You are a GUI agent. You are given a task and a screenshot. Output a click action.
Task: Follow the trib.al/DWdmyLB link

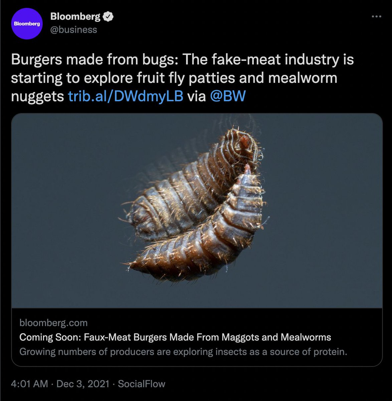[x=126, y=96]
